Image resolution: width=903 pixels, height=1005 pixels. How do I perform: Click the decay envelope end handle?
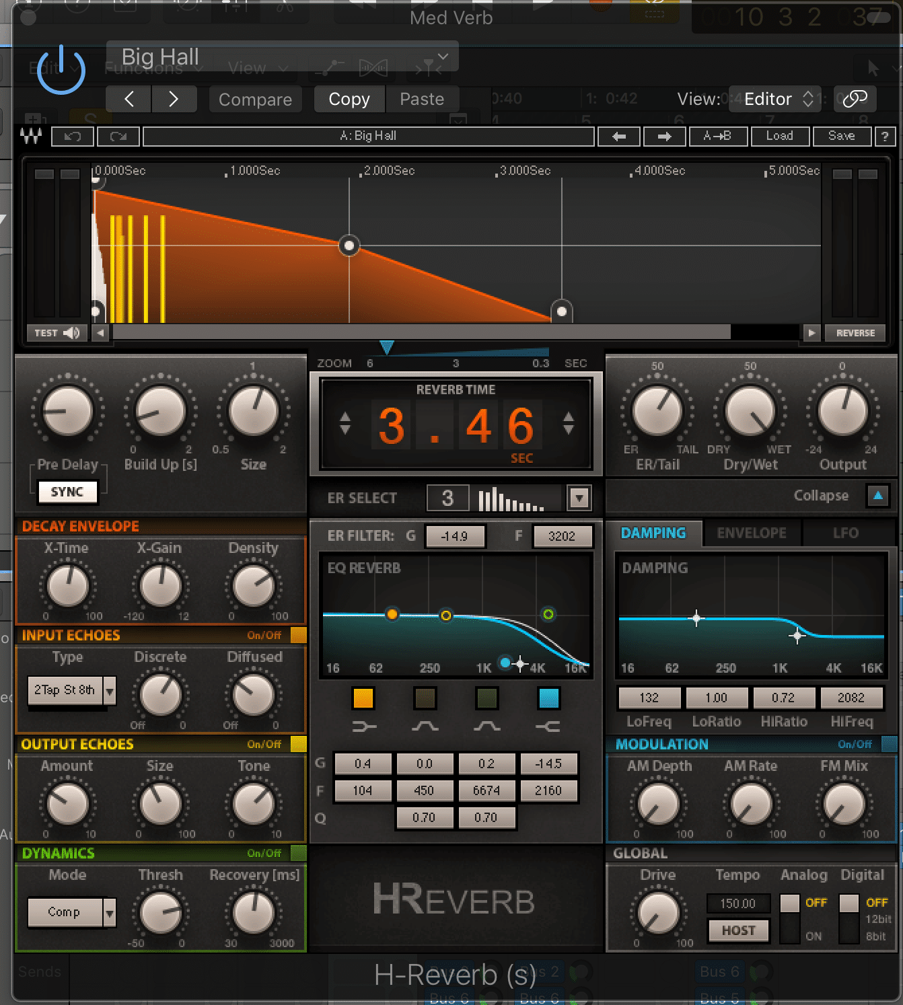(562, 311)
